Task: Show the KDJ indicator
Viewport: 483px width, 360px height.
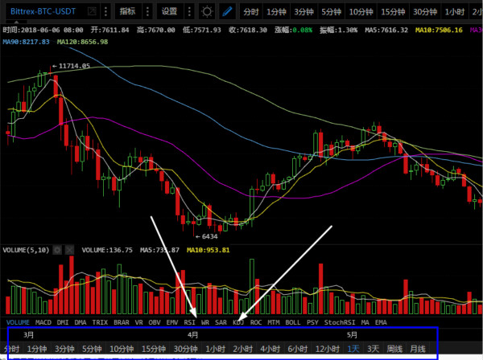Action: click(x=238, y=322)
